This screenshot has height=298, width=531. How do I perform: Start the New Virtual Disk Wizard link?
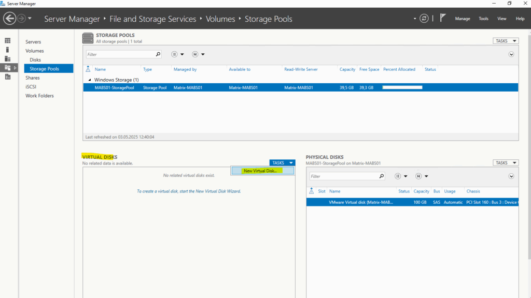189,191
